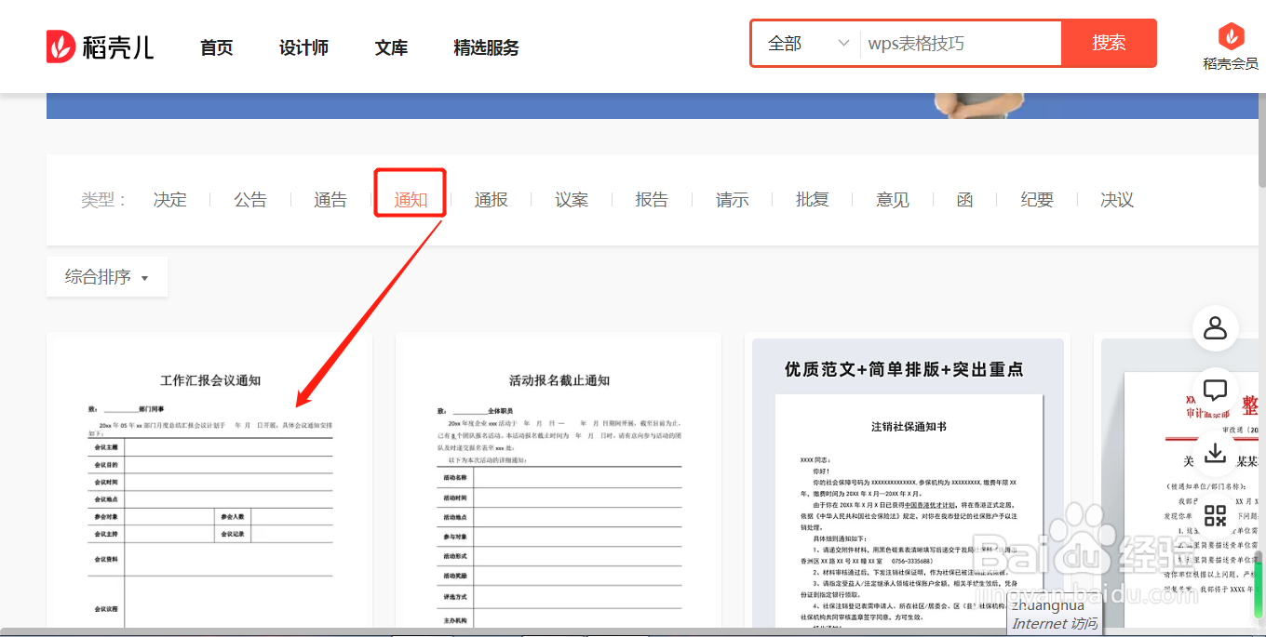Filter by type 批复

point(813,200)
